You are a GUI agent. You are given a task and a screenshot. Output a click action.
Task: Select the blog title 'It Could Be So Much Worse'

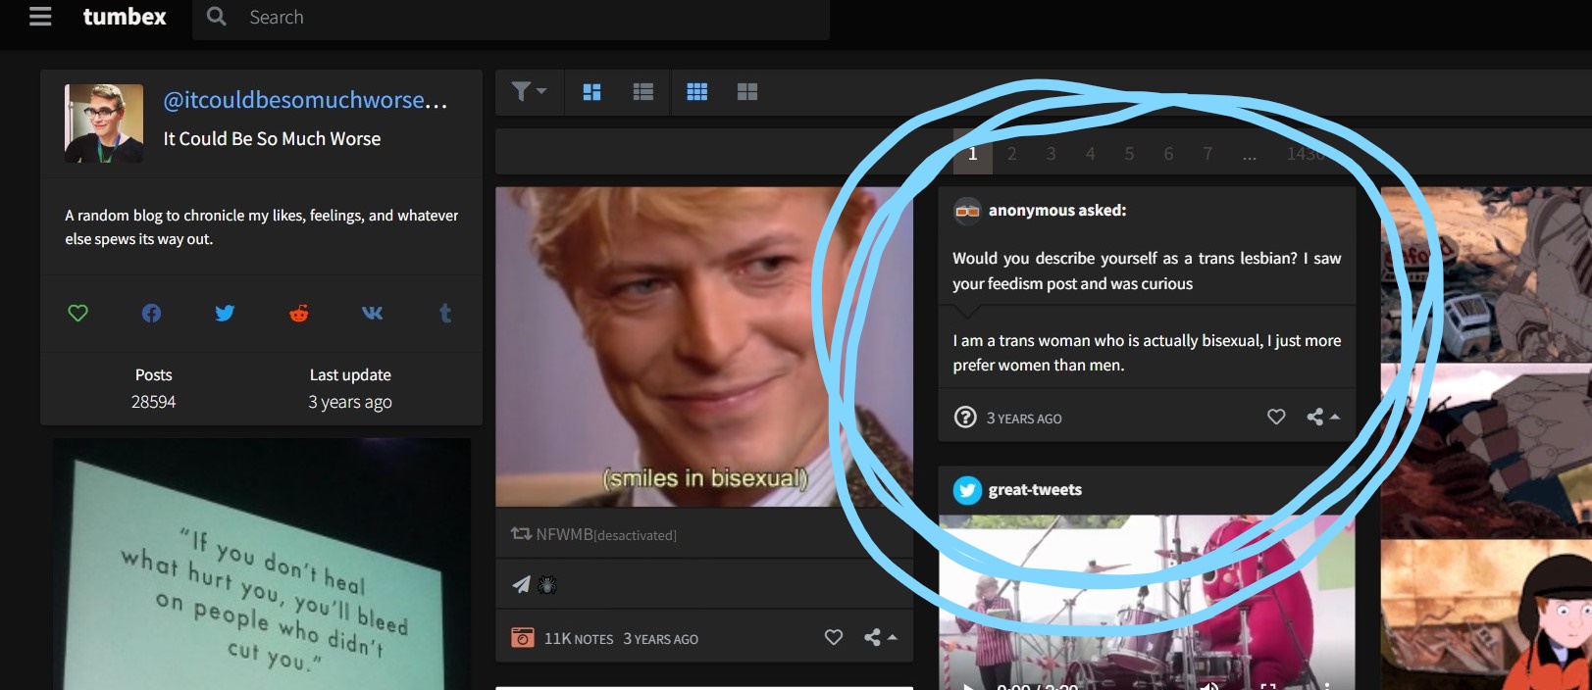272,139
